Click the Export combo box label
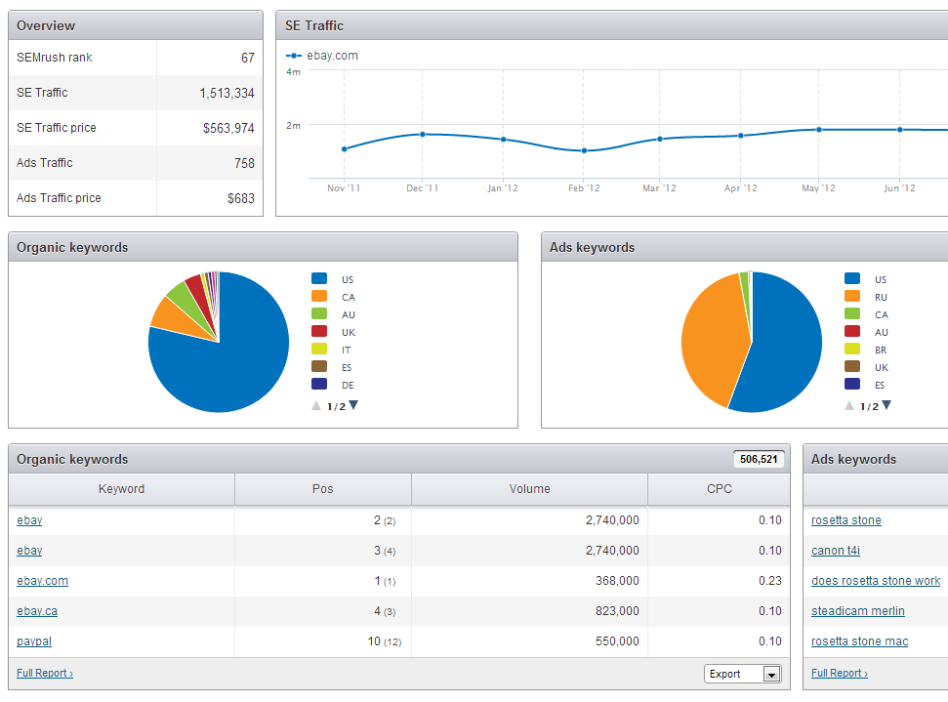This screenshot has width=948, height=702. tap(724, 674)
